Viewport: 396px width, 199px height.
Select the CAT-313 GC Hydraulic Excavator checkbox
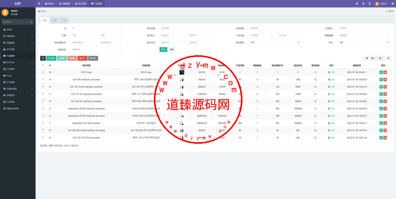[43, 94]
